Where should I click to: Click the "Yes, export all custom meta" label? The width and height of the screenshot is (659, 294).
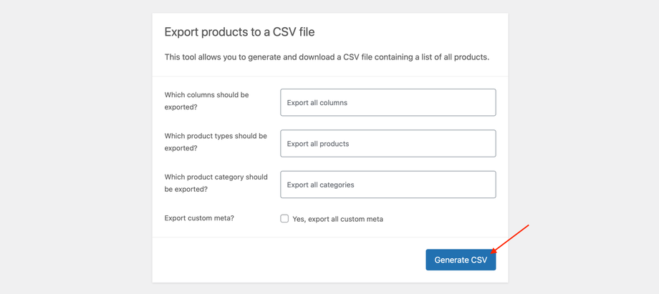pyautogui.click(x=337, y=219)
